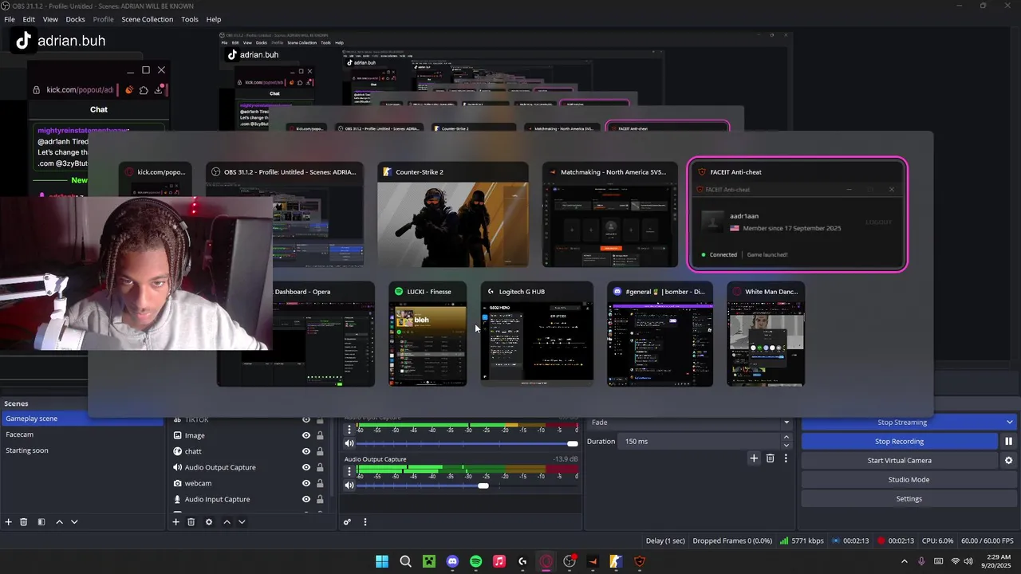Open the Edit menu
Screen dimensions: 1021x574
[29, 19]
